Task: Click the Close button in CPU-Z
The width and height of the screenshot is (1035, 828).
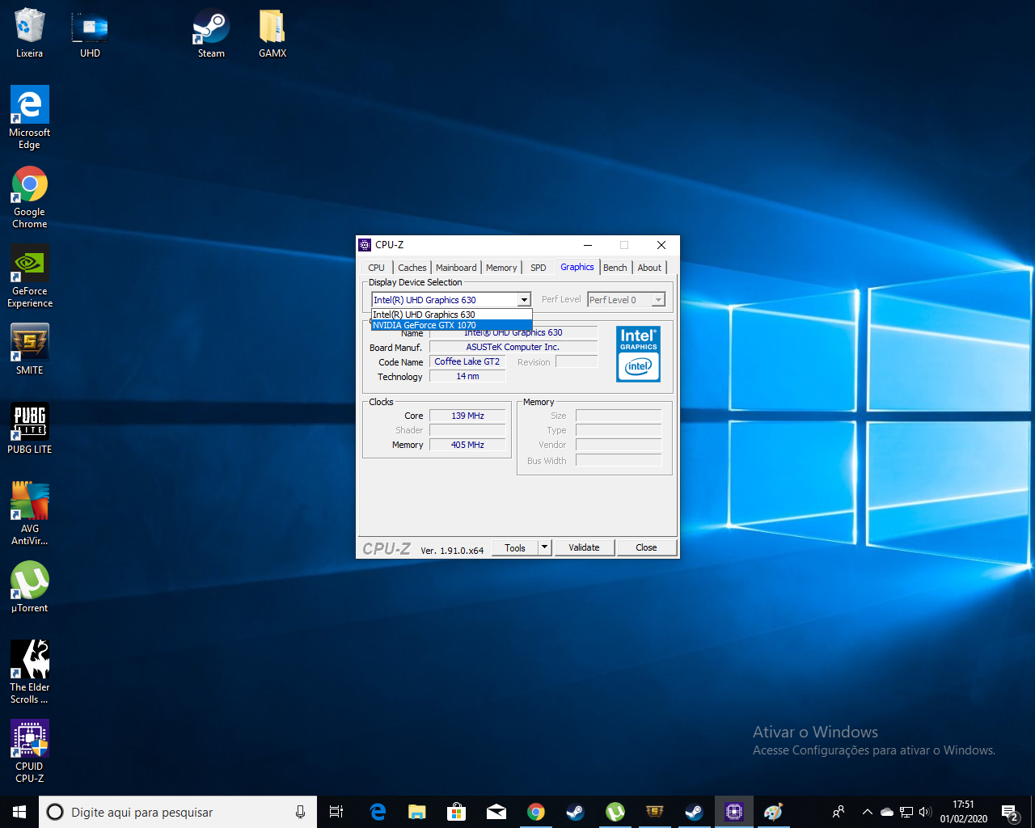Action: coord(646,547)
